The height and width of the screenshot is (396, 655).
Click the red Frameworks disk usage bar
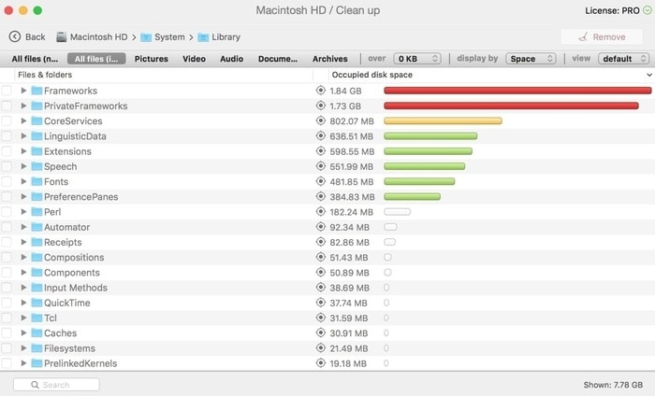pos(517,92)
